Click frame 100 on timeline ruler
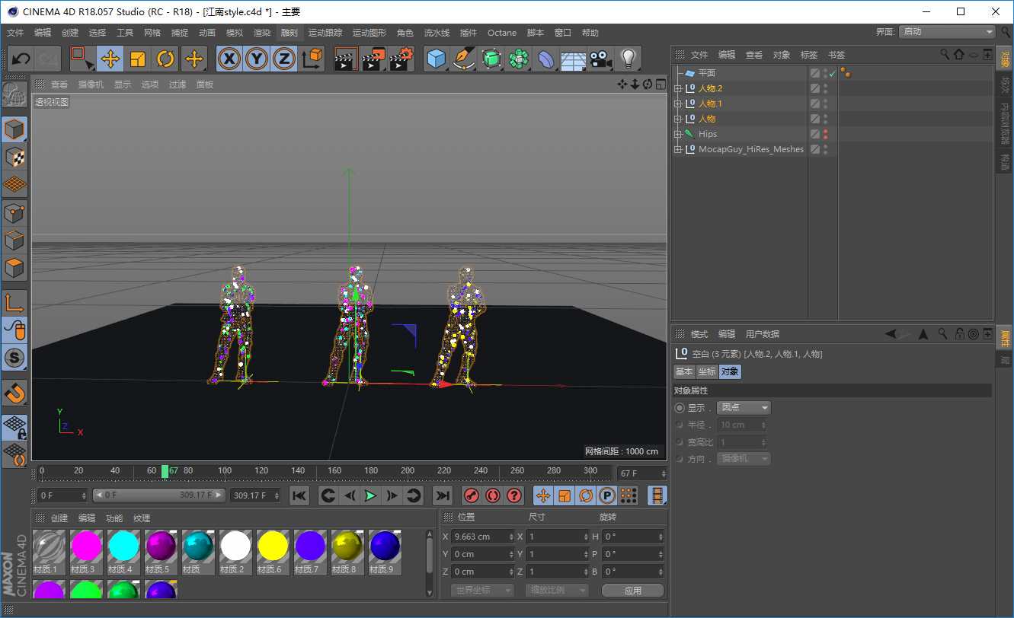This screenshot has height=618, width=1014. point(225,471)
